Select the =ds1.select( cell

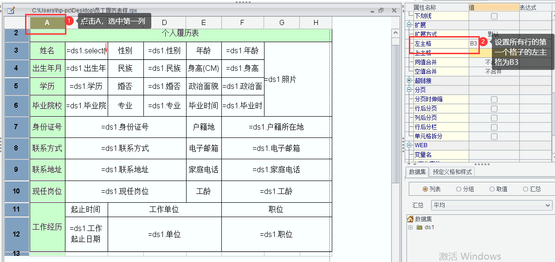click(x=87, y=50)
